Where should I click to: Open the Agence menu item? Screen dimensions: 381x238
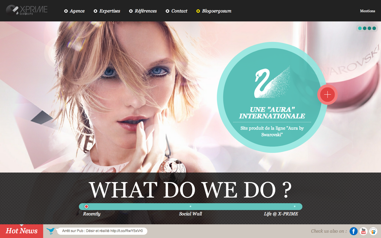pyautogui.click(x=74, y=11)
